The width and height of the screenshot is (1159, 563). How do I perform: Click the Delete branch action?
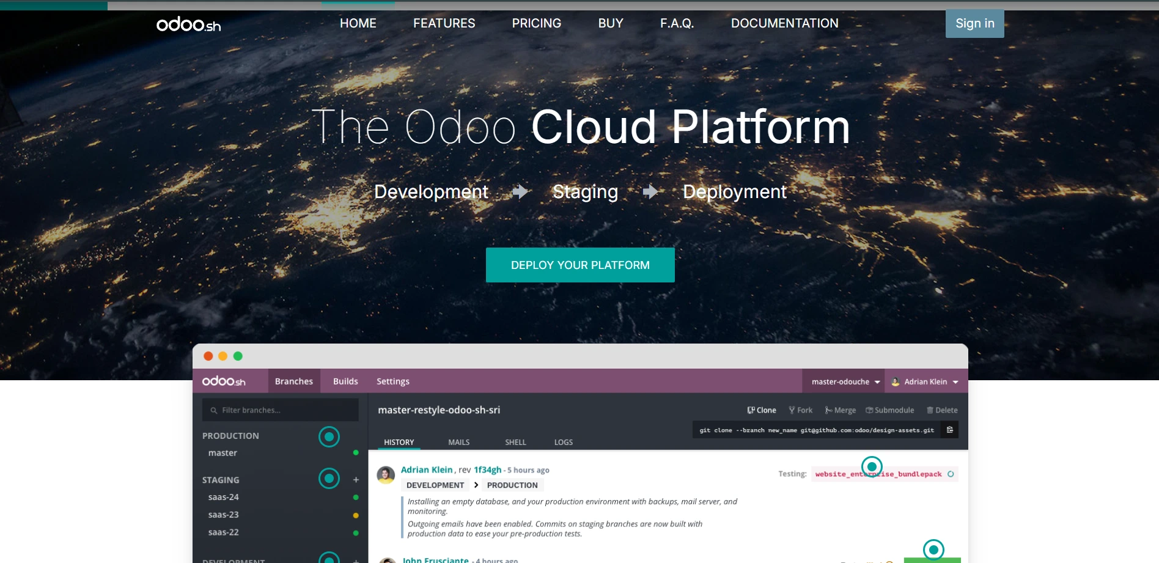[x=941, y=410]
